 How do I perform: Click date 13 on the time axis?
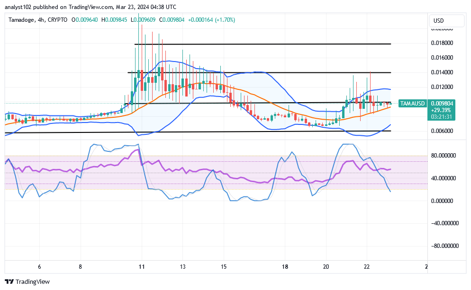point(182,267)
